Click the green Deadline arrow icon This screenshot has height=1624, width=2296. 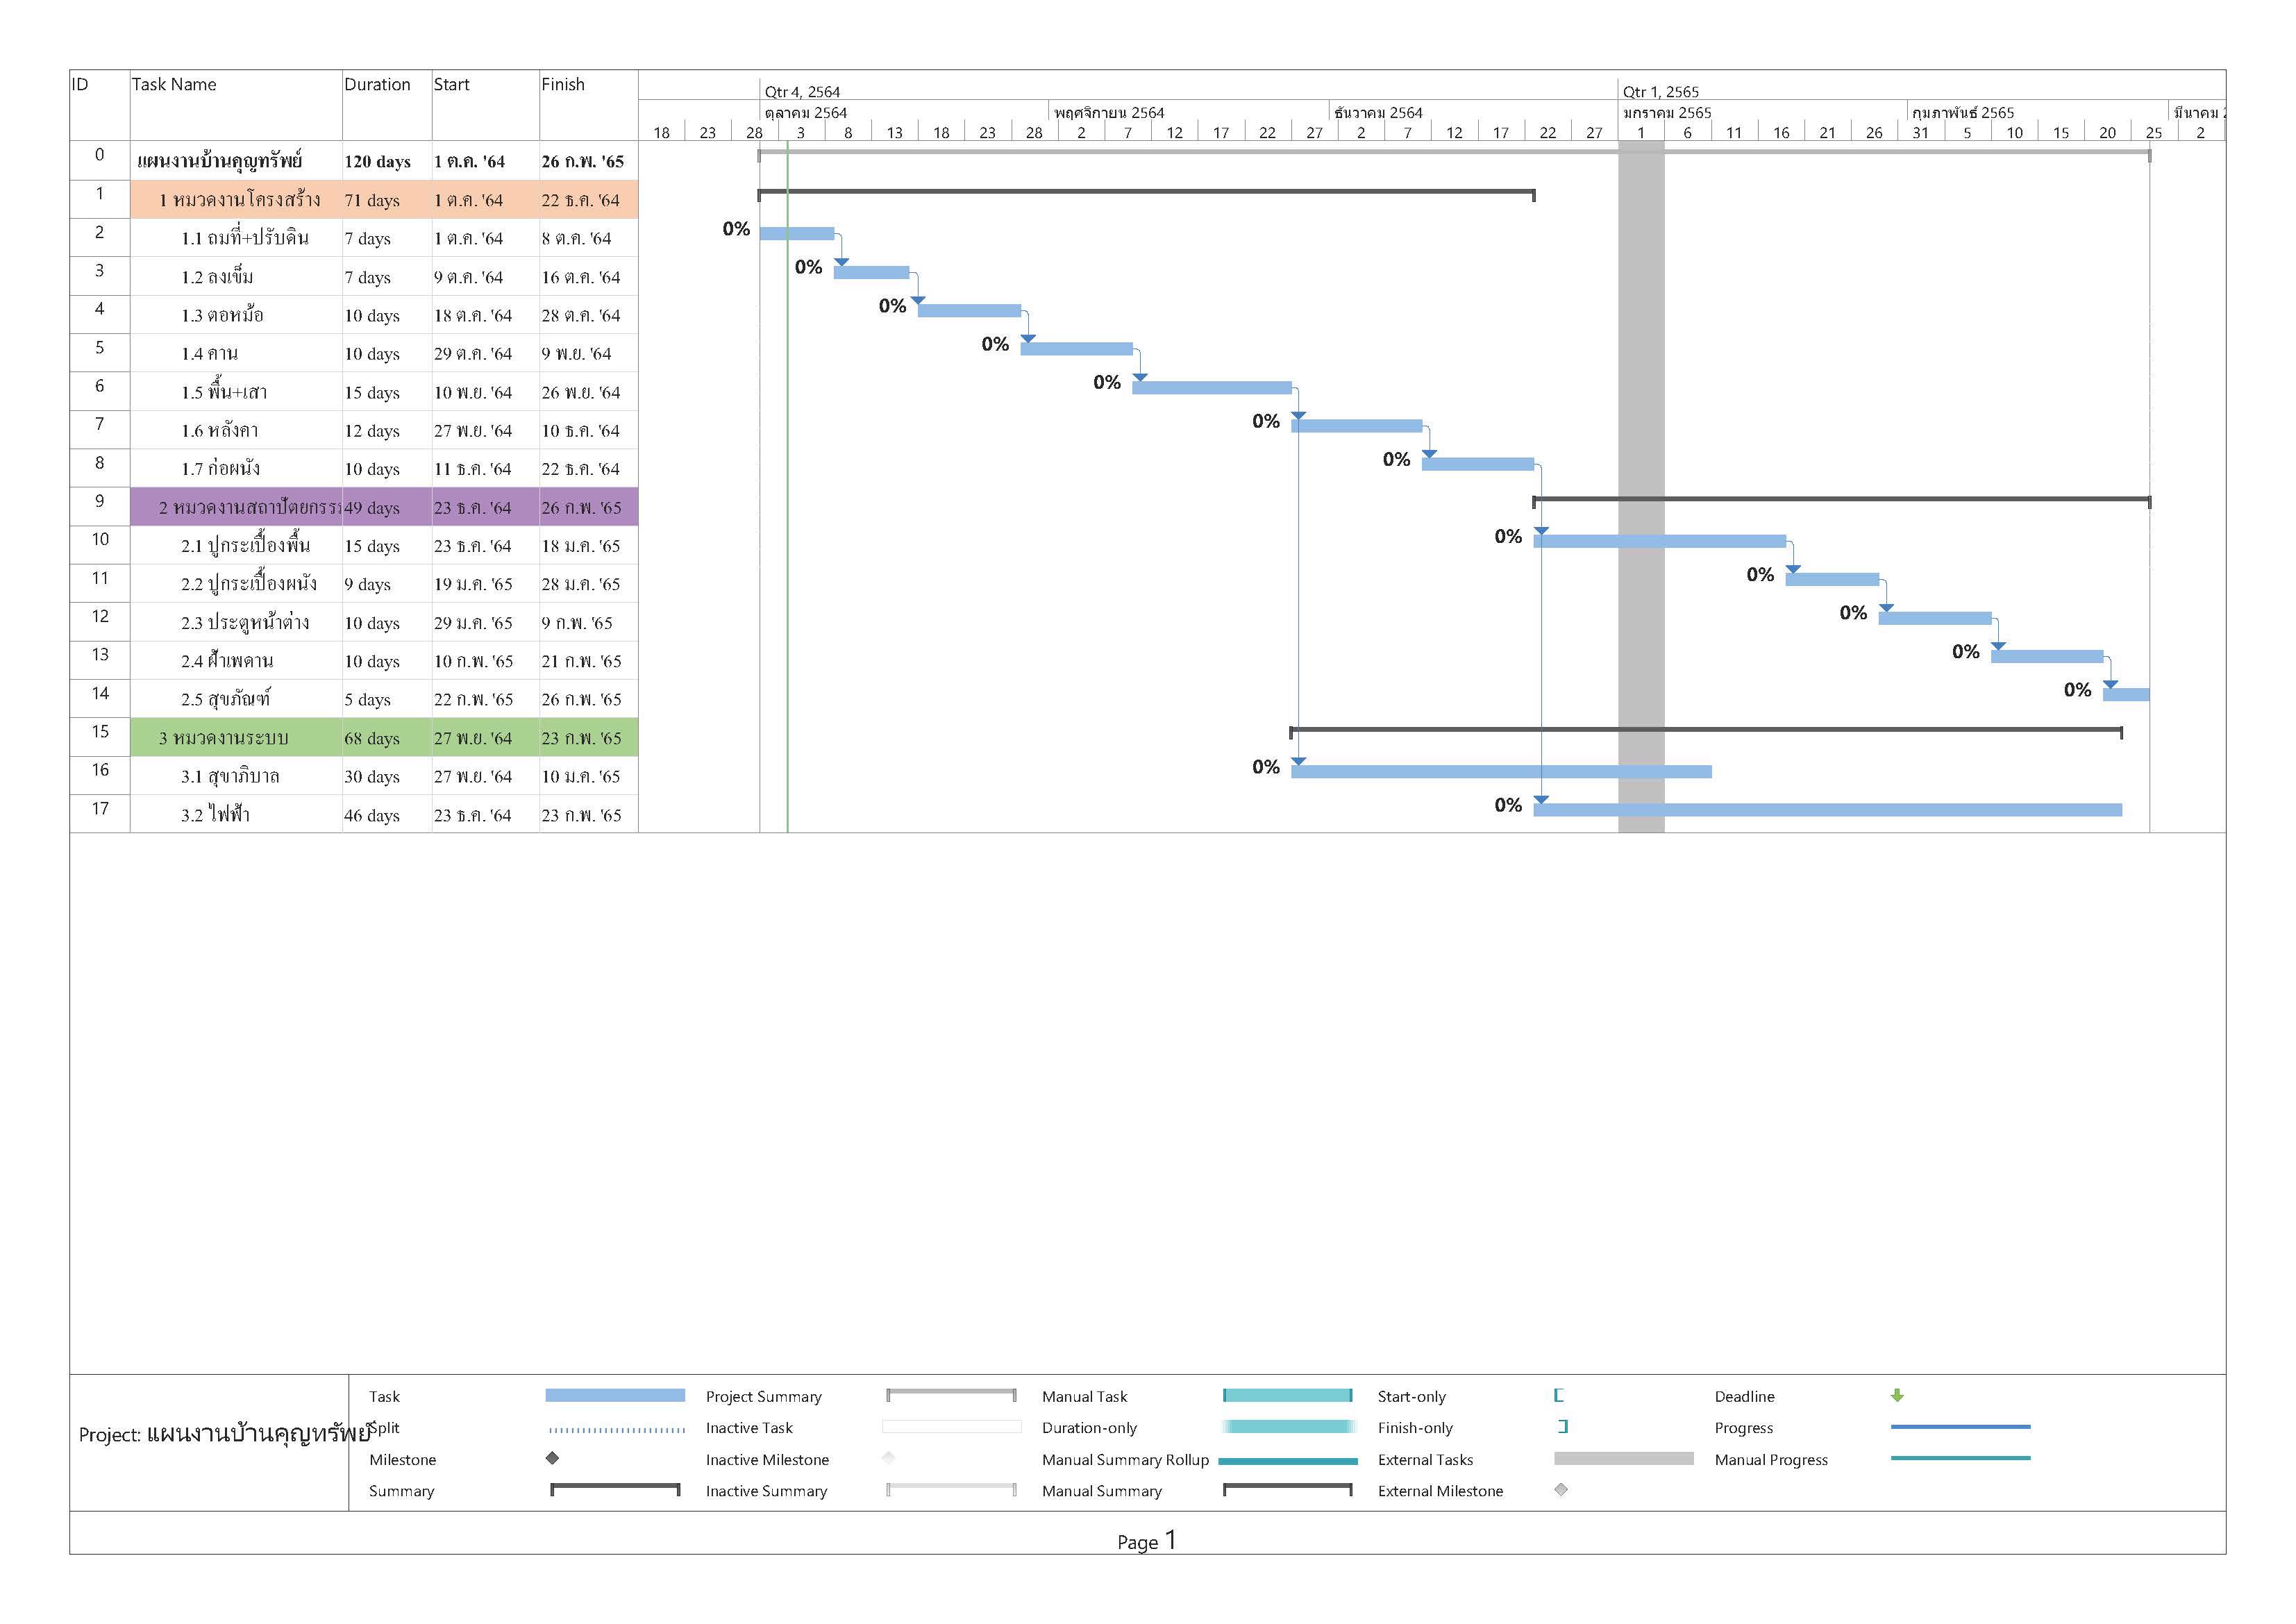coord(1897,1395)
